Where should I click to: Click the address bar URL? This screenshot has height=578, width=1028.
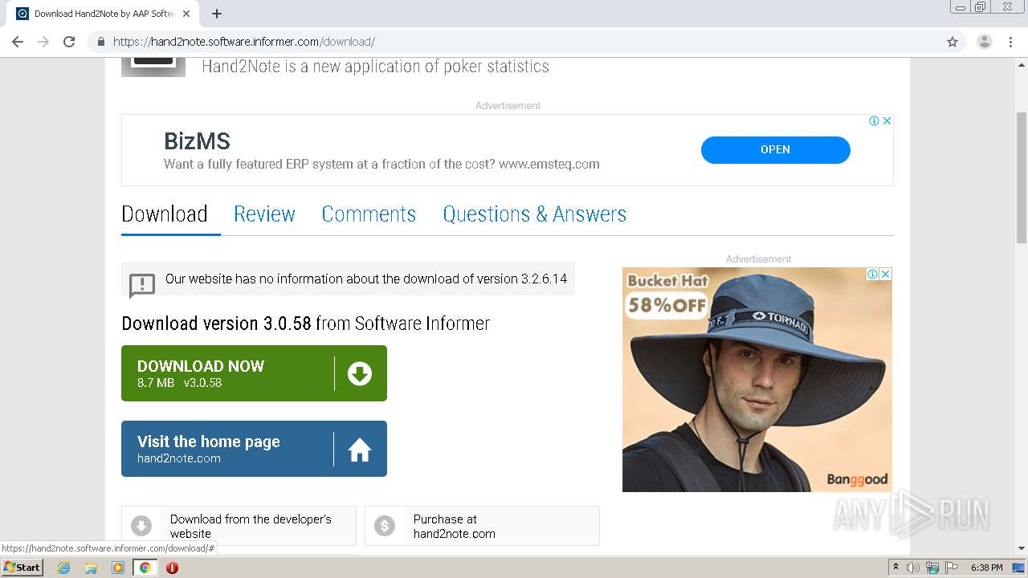pyautogui.click(x=244, y=42)
